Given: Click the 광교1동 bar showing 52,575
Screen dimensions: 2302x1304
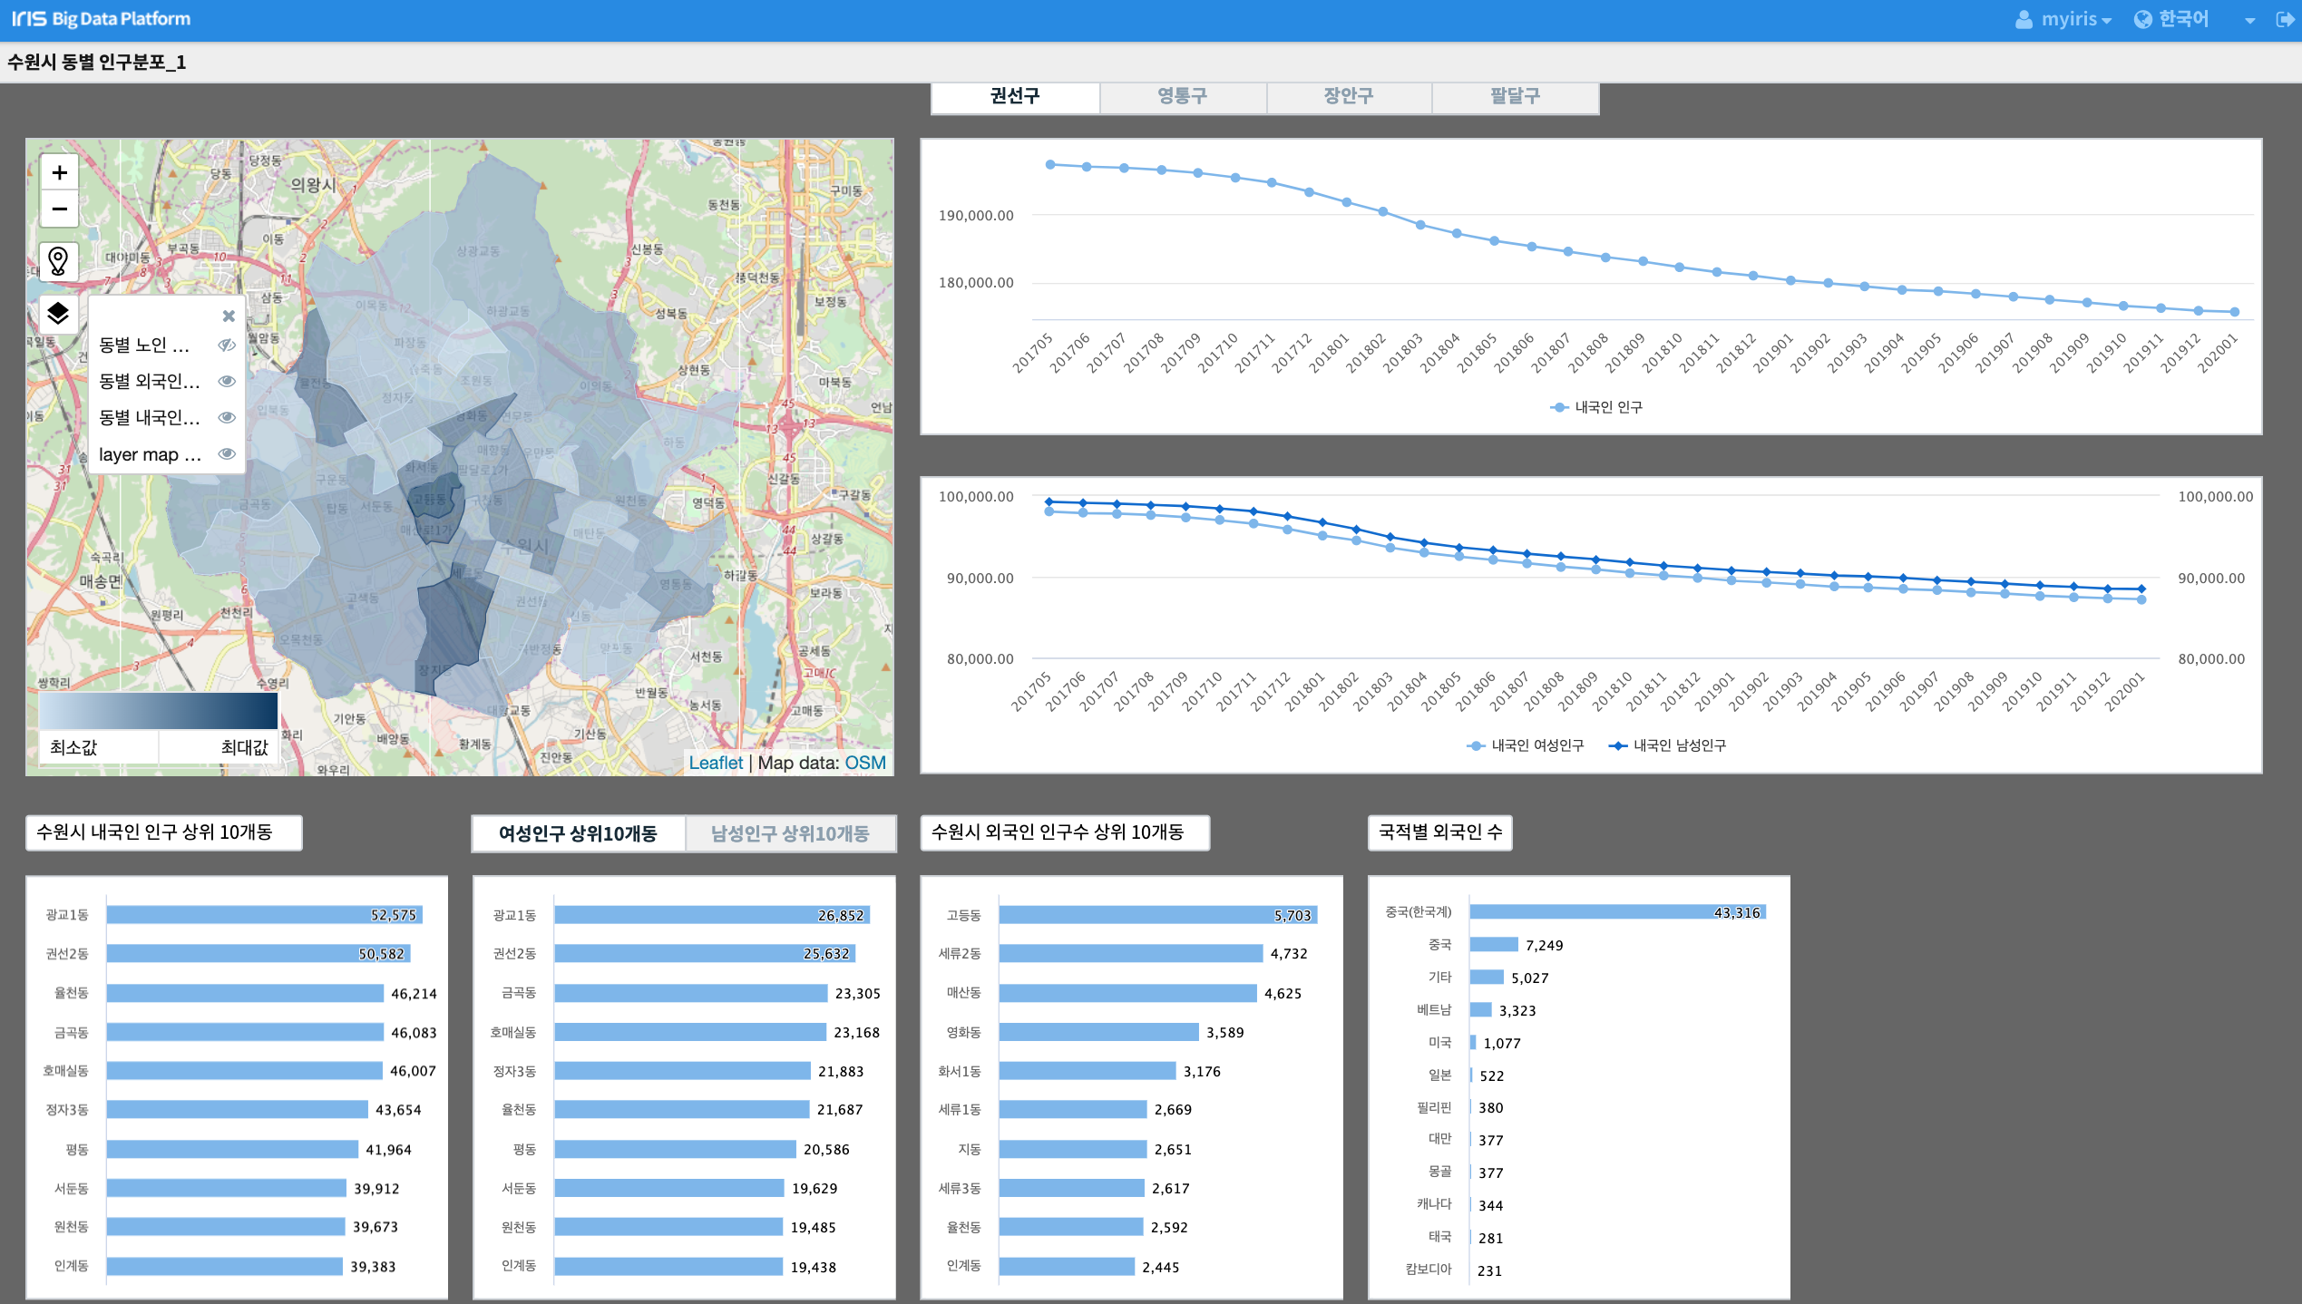Looking at the screenshot, I should 264,915.
